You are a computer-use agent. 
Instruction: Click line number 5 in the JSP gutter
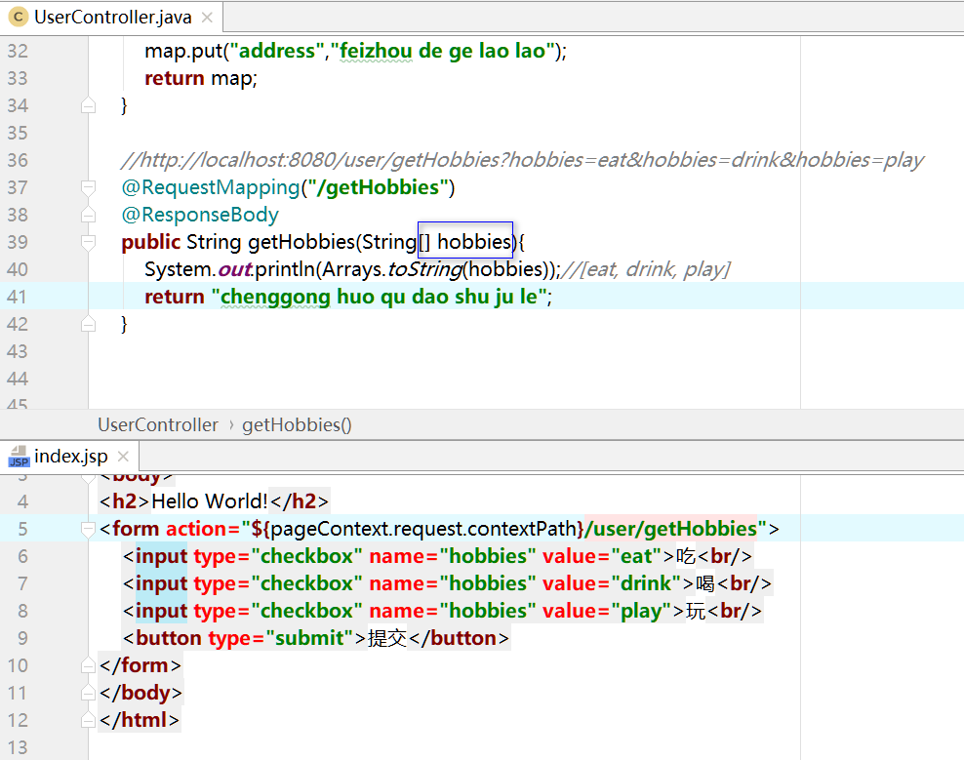(x=22, y=529)
